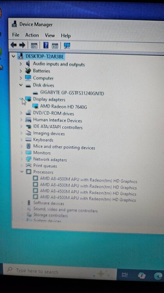164x293 pixels.
Task: Launch Microsoft Edge from the taskbar
Action: pos(159,276)
